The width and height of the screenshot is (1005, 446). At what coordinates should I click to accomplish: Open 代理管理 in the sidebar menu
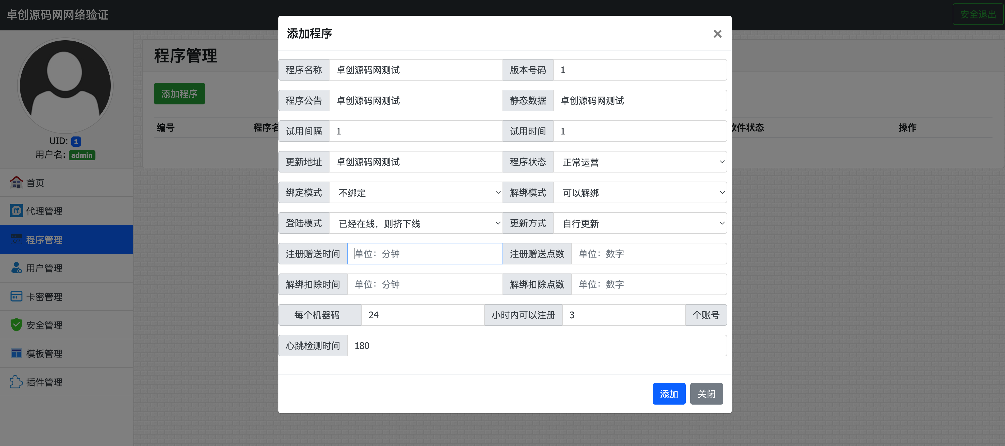66,211
